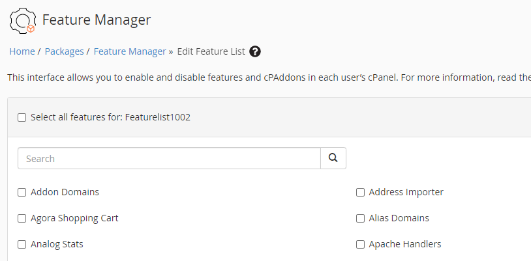531x261 pixels.
Task: Focus the feature Search input field
Action: coord(169,158)
